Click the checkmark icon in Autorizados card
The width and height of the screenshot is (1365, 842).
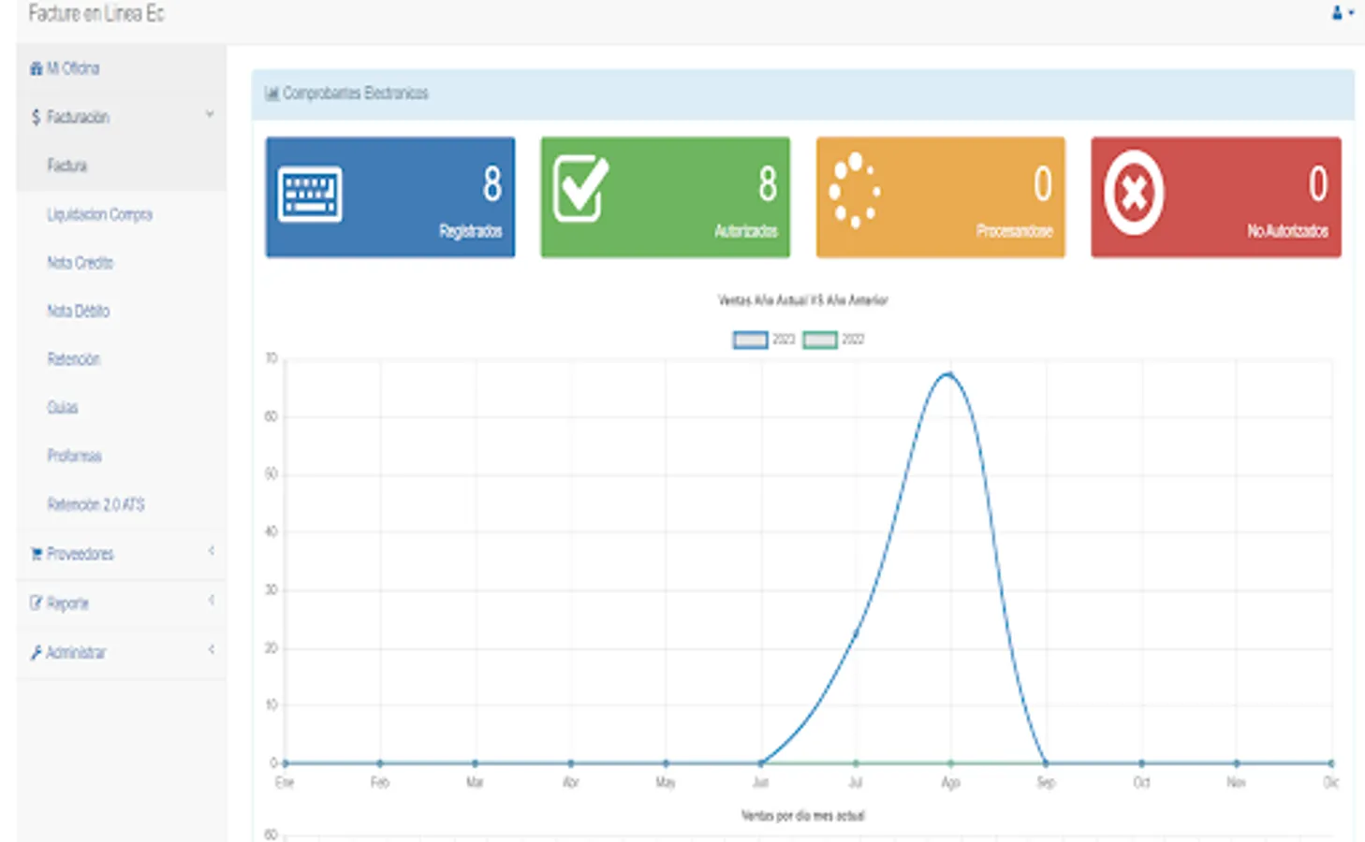[580, 188]
